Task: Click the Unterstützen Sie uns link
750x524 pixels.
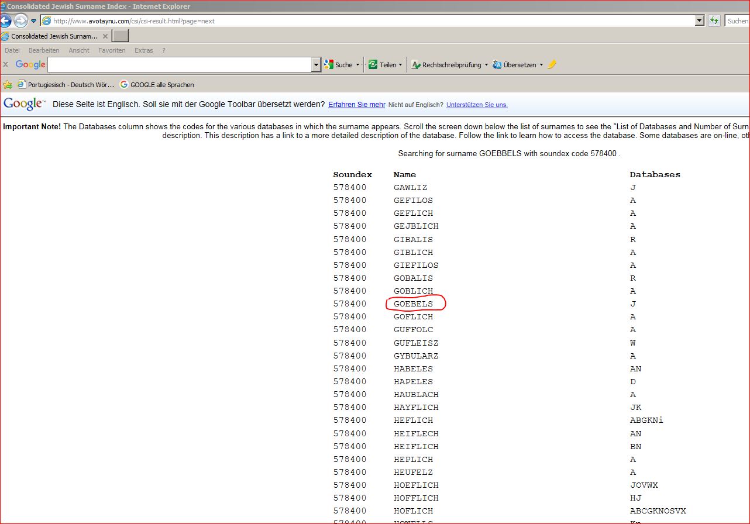Action: [x=477, y=105]
